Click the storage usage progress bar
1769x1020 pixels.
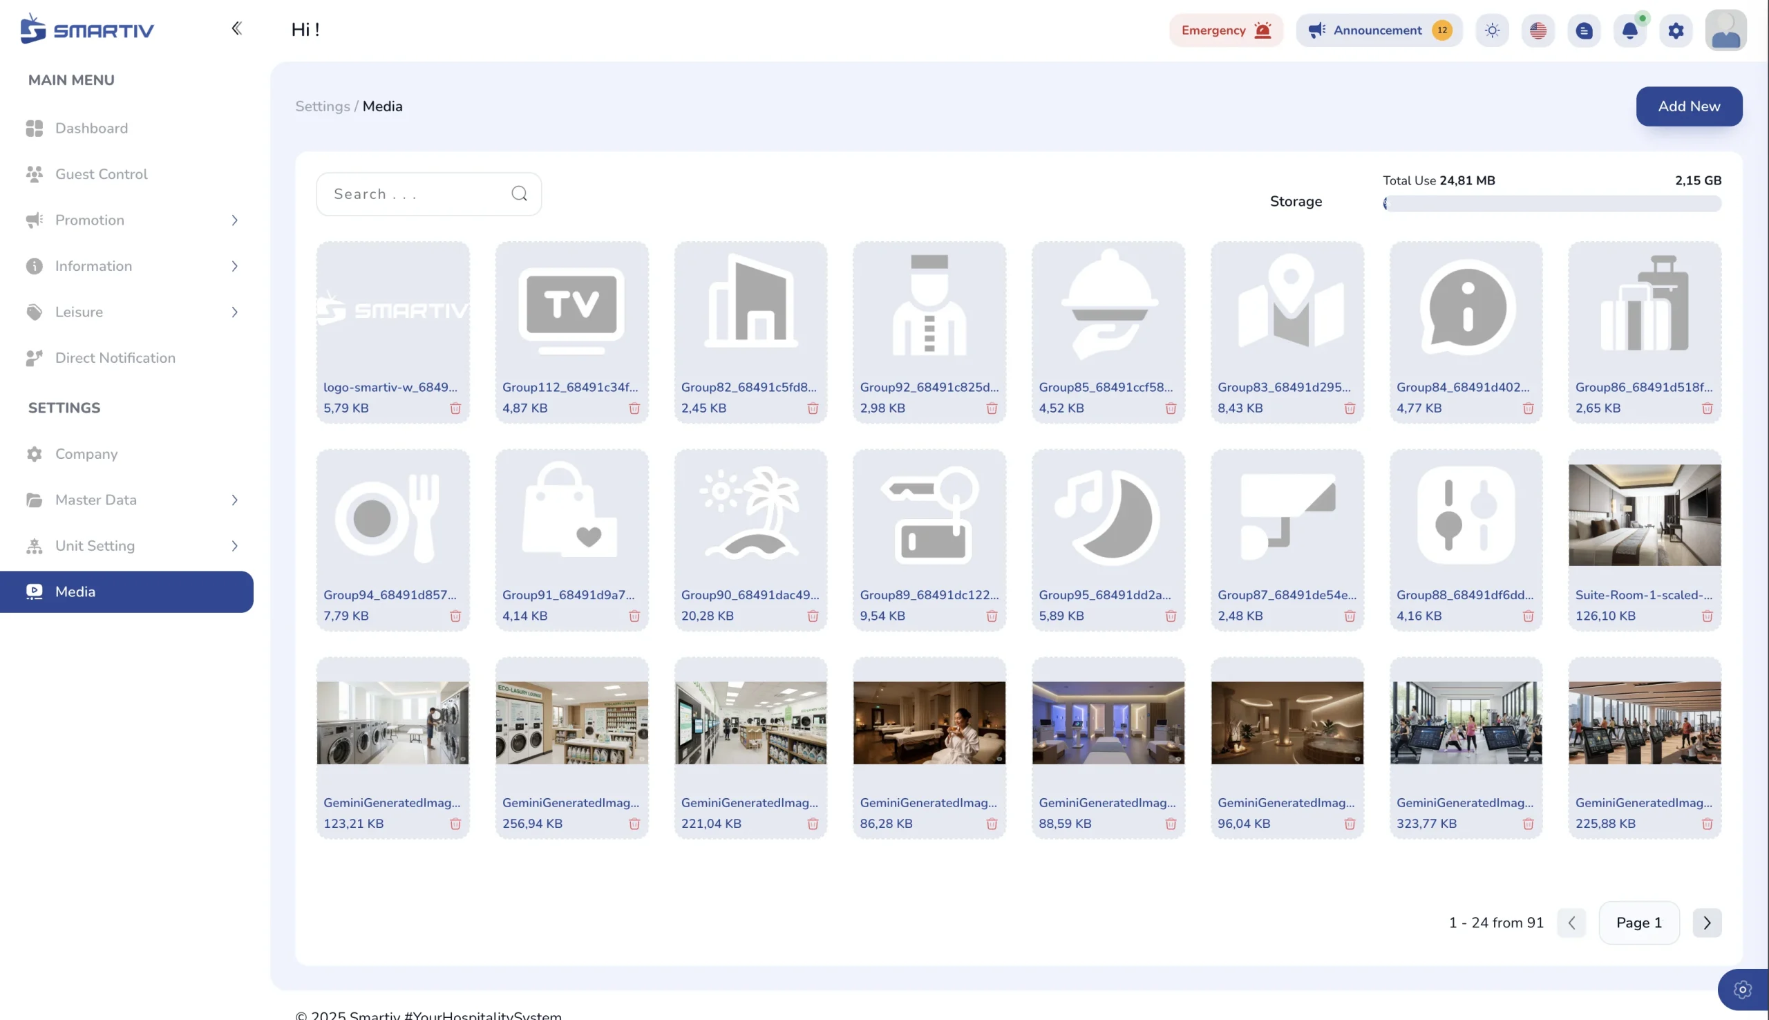point(1551,203)
